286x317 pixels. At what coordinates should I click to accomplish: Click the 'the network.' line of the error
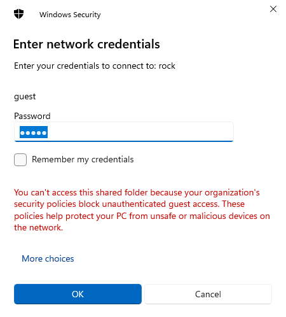pos(39,227)
